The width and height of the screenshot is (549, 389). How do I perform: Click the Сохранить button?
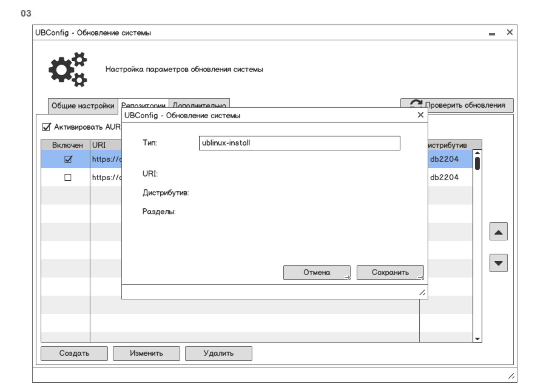tap(390, 273)
